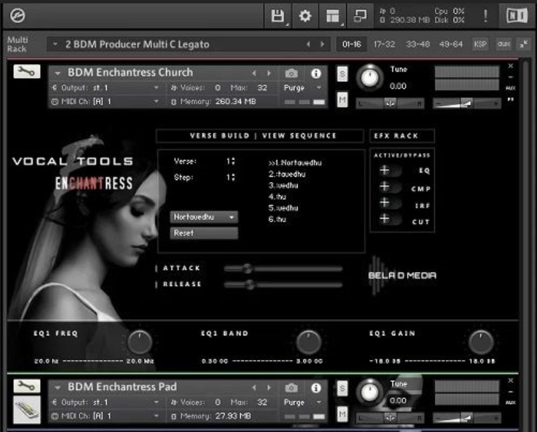Open Output dropdown for Enchantress Church
The image size is (537, 432).
(x=107, y=88)
